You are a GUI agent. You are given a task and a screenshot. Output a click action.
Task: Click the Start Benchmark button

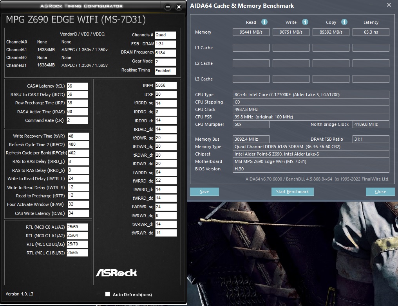click(x=292, y=191)
